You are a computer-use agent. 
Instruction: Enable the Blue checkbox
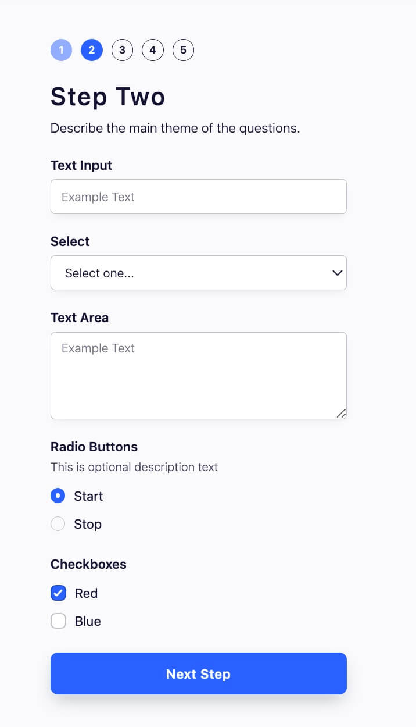[58, 621]
